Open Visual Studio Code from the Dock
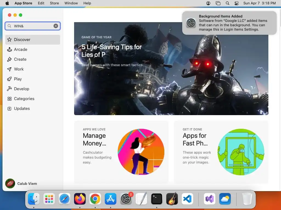The height and width of the screenshot is (210, 281). (187, 199)
